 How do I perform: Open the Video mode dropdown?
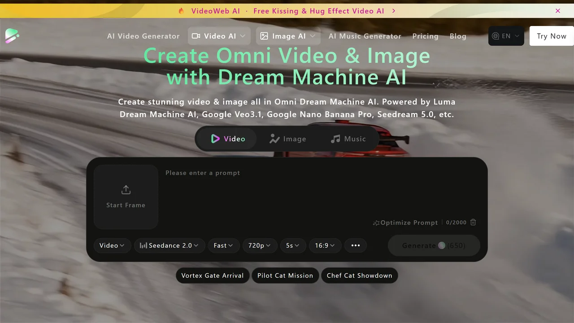click(x=112, y=245)
